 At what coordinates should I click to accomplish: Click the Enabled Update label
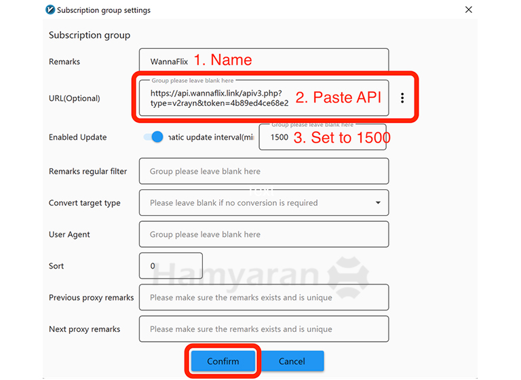click(x=77, y=137)
